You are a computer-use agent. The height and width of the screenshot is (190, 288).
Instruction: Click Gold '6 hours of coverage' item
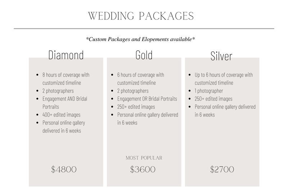141,79
